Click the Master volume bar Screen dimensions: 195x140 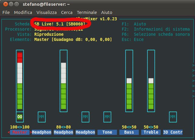point(20,81)
